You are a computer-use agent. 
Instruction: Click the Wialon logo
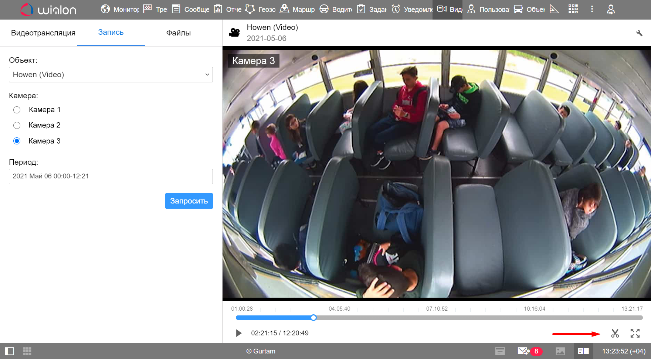[x=48, y=10]
